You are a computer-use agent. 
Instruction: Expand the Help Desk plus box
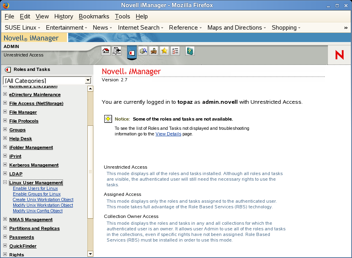coord(5,138)
